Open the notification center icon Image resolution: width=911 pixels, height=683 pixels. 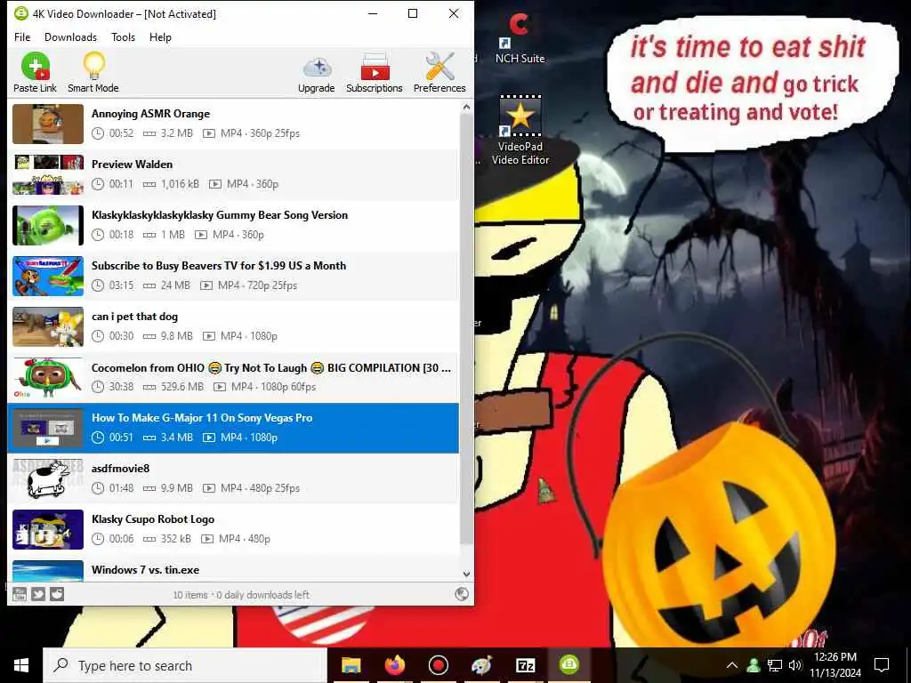[x=882, y=665]
